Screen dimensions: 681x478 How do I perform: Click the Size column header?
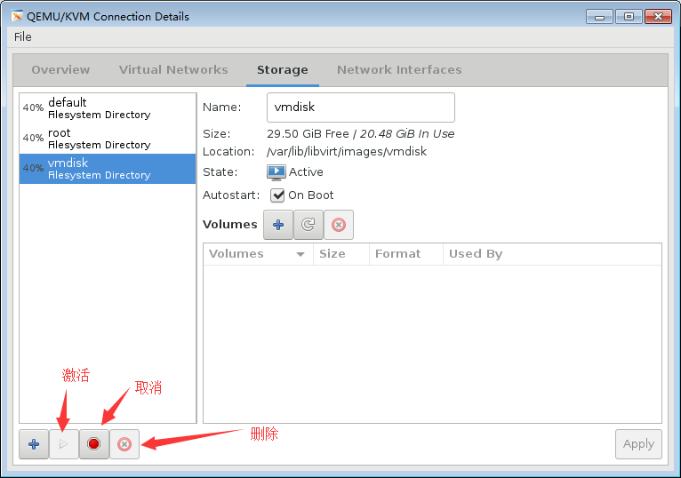coord(340,254)
